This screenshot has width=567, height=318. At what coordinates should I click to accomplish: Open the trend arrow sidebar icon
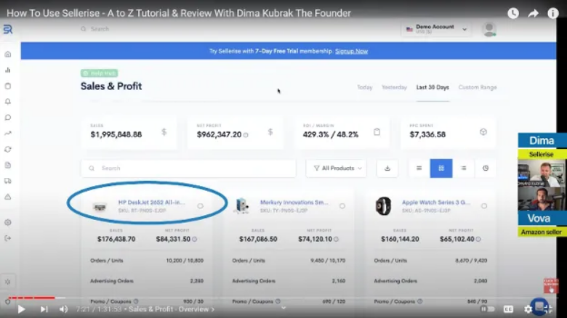[x=7, y=134]
